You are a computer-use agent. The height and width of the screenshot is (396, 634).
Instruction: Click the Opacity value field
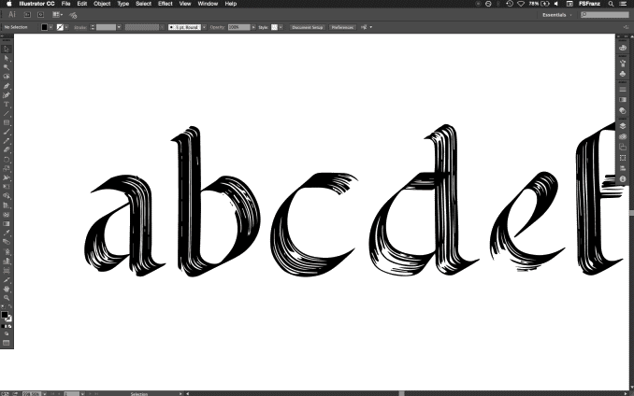(239, 27)
